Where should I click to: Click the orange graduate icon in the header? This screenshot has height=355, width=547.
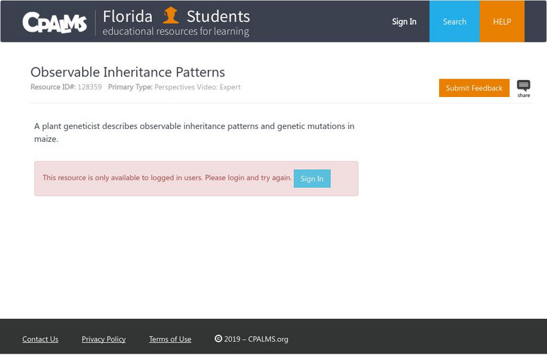pyautogui.click(x=171, y=16)
